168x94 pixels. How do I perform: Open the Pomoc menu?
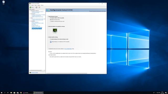(42, 5)
